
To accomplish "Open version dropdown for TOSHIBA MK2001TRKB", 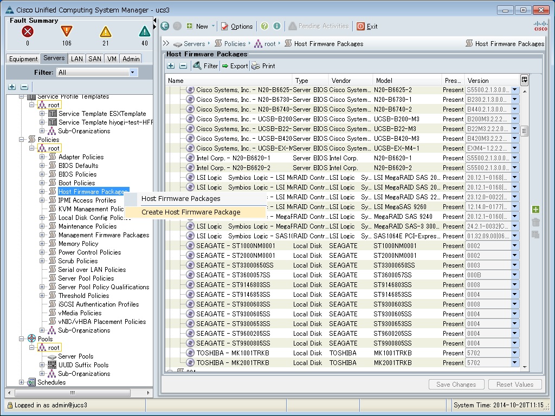I will (515, 362).
